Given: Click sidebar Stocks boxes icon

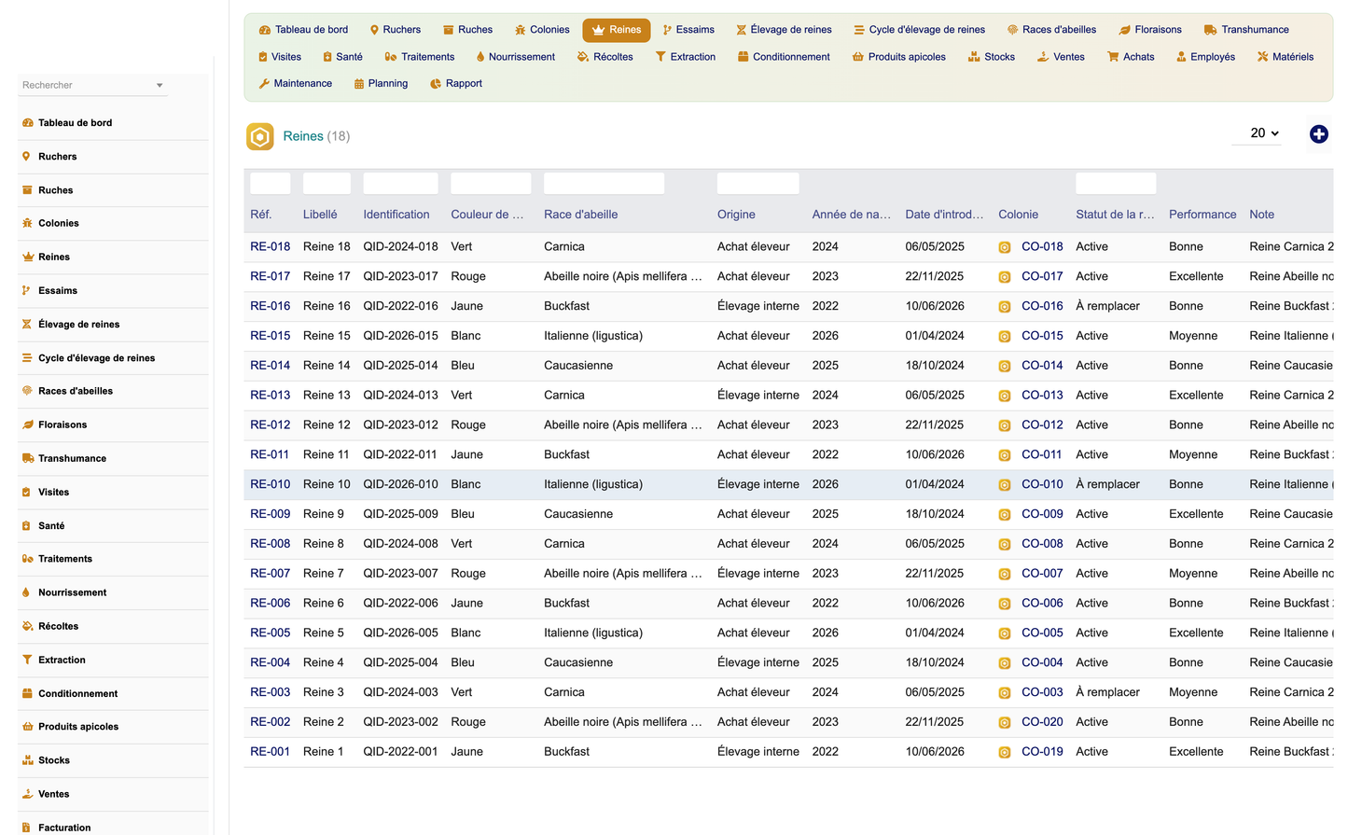Looking at the screenshot, I should pyautogui.click(x=27, y=760).
